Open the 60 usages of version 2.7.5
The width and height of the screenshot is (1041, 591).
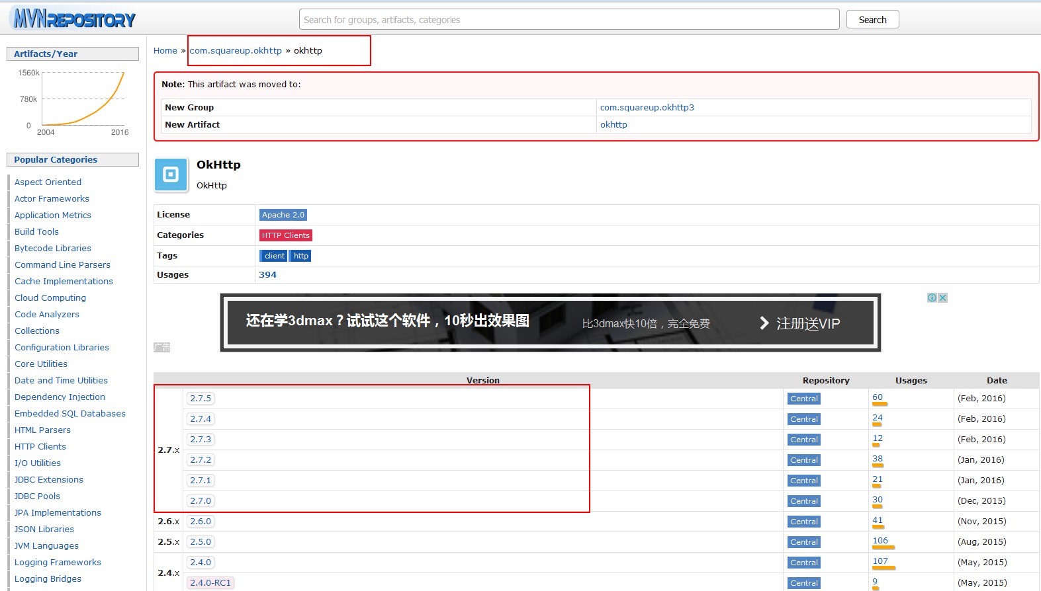coord(878,397)
